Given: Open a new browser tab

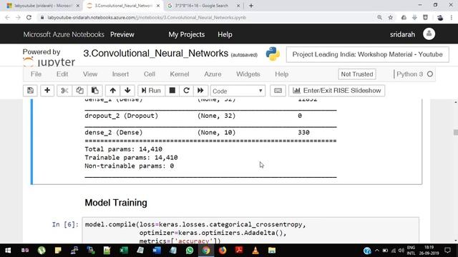Looking at the screenshot, I should pos(251,6).
